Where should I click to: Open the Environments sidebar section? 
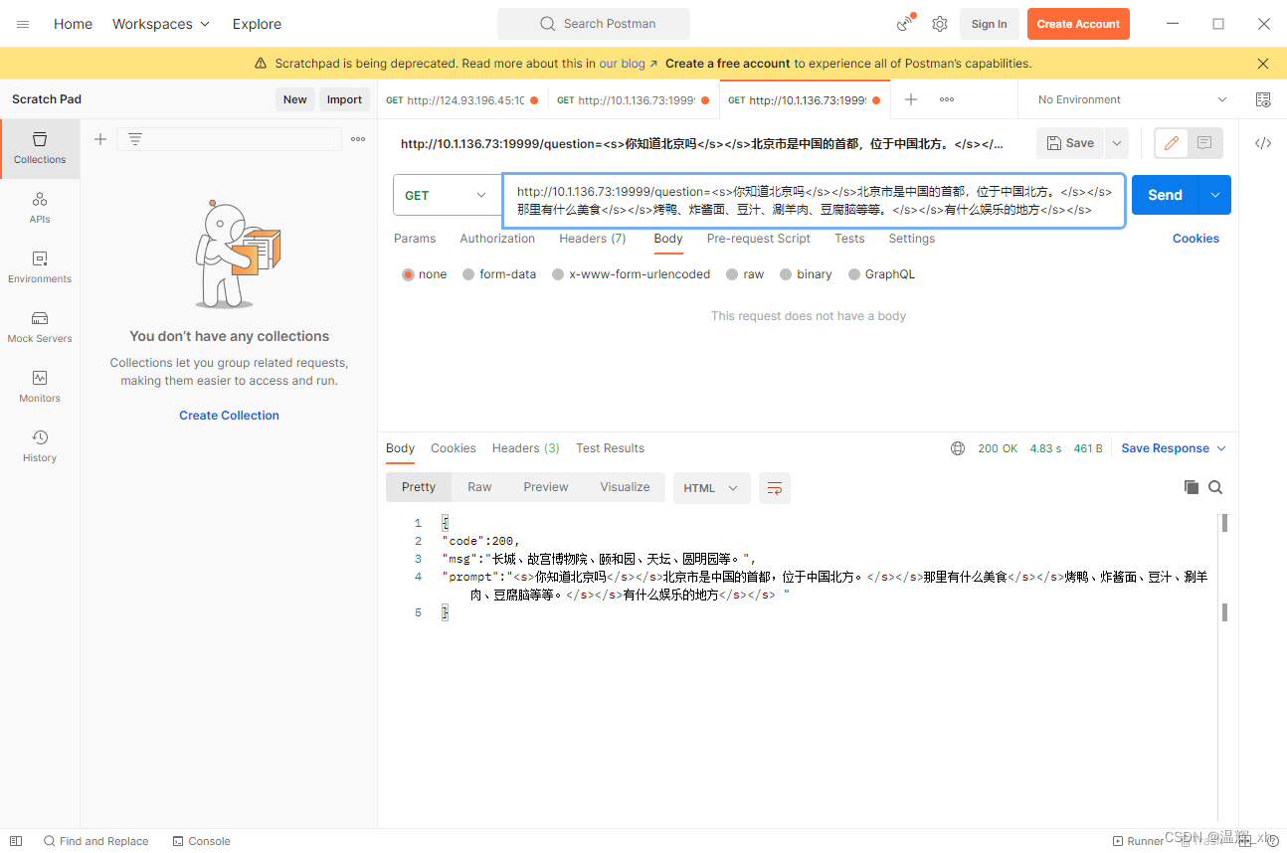click(x=40, y=267)
